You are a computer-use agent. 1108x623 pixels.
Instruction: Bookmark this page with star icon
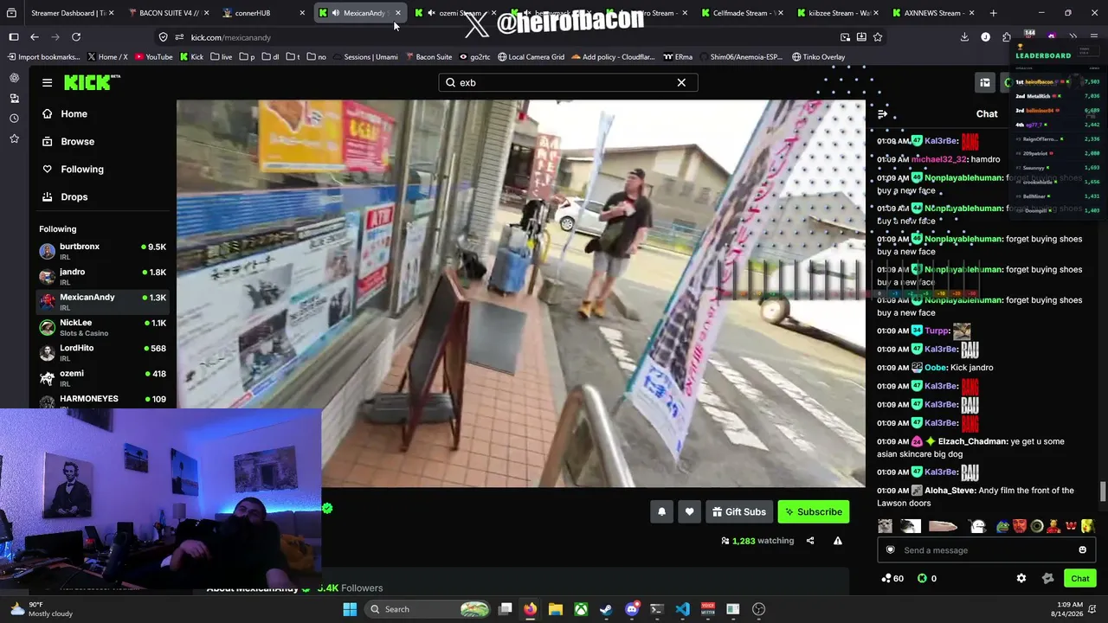click(x=878, y=37)
